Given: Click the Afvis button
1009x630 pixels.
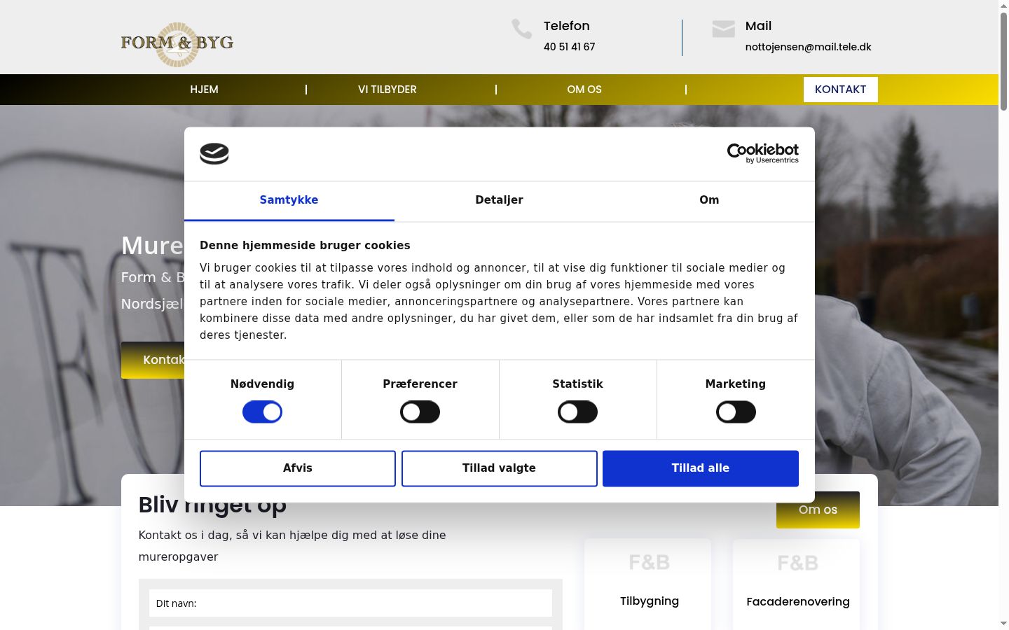Looking at the screenshot, I should coord(298,468).
